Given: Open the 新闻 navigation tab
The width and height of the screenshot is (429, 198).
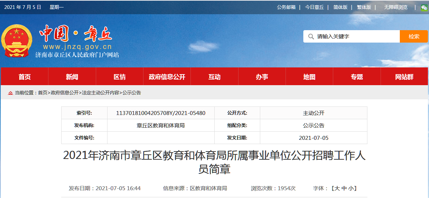Looking at the screenshot, I should (72, 77).
